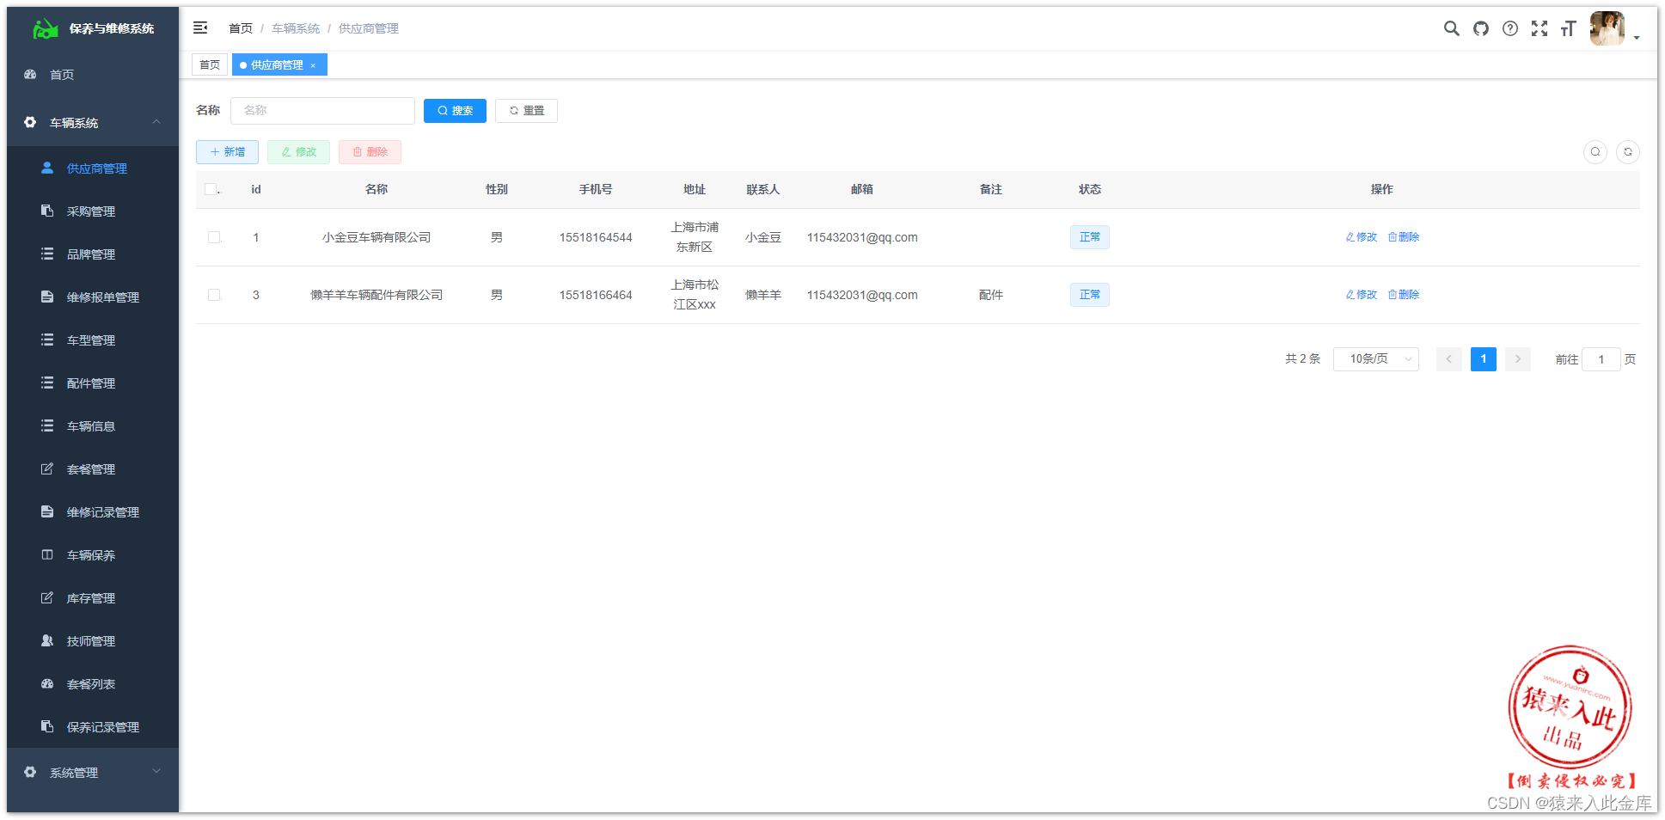Click the 车辆信息 list icon
Viewport: 1665px width, 820px height.
pyautogui.click(x=47, y=425)
